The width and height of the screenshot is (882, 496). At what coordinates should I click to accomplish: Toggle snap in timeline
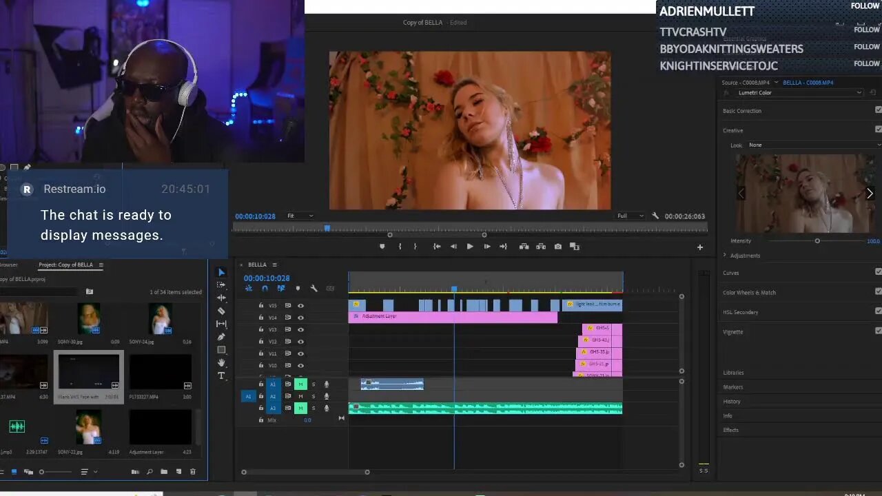[265, 289]
